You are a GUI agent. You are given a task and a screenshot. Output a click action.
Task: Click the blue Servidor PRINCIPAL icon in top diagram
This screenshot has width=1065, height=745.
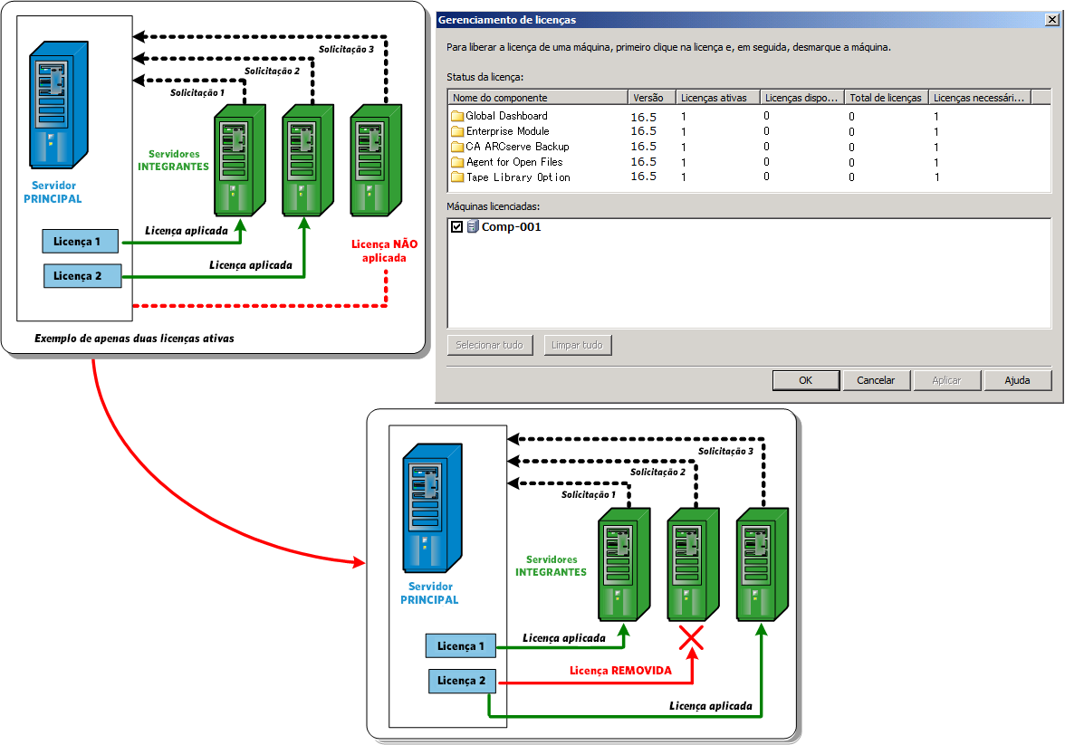(x=58, y=105)
